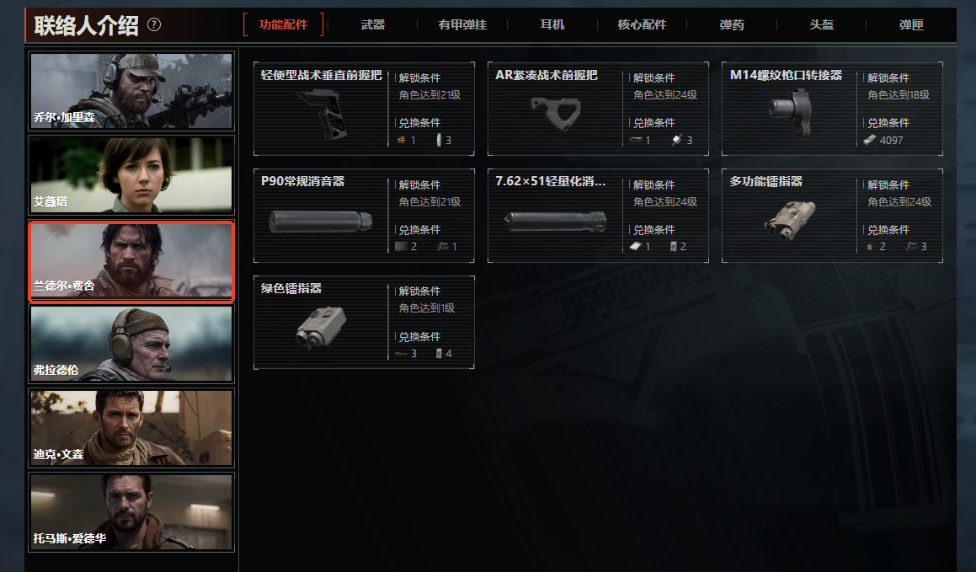
Task: Select the AR紧凑战术前握把 item image
Action: pyautogui.click(x=556, y=113)
